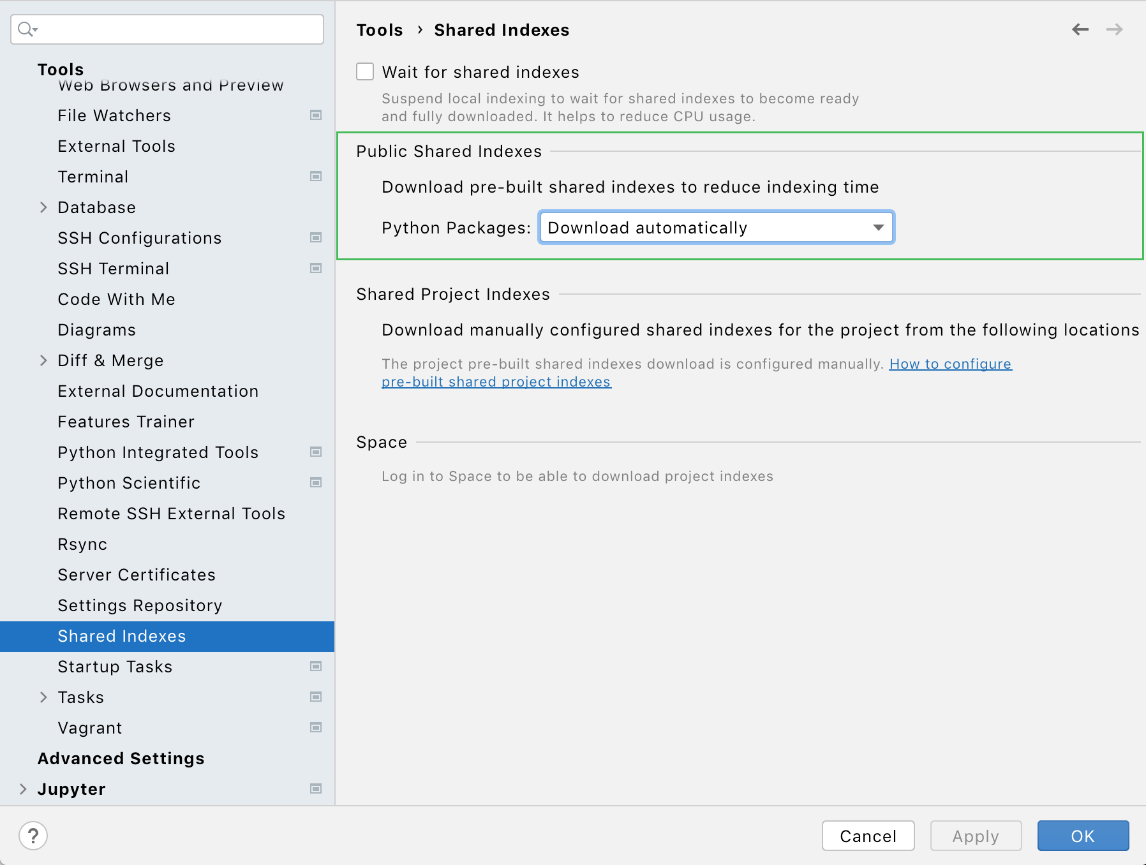Click the back navigation arrow
Image resolution: width=1146 pixels, height=865 pixels.
click(1081, 29)
